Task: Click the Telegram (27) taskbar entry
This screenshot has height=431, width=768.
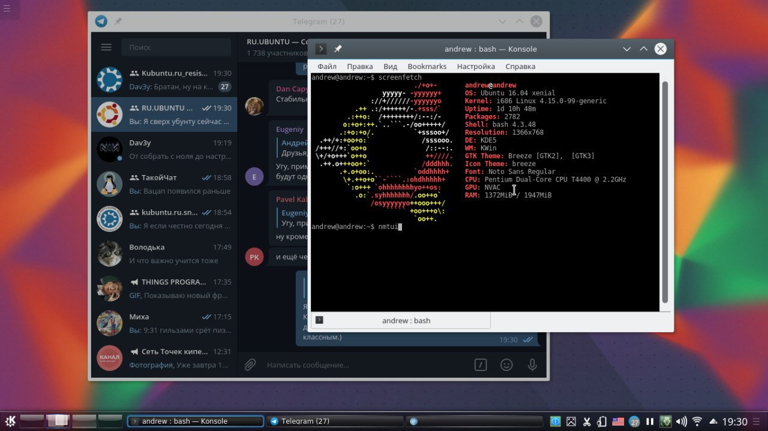Action: click(x=335, y=421)
